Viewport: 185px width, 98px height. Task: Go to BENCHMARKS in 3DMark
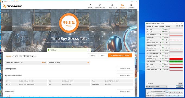(100, 6)
